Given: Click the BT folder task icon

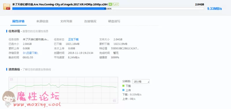Looking at the screenshot, I should tap(7, 7).
